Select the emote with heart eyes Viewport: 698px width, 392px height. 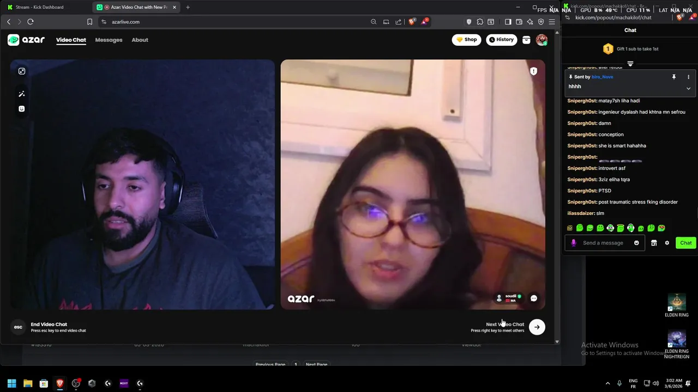[661, 228]
